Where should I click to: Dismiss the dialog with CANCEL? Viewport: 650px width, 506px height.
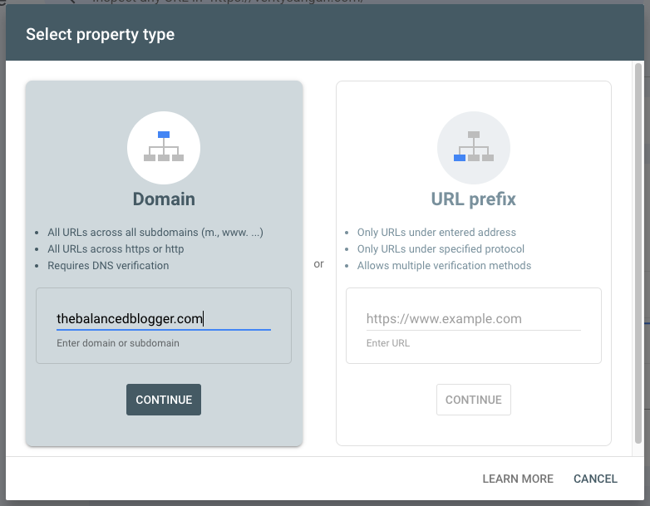[x=595, y=479]
